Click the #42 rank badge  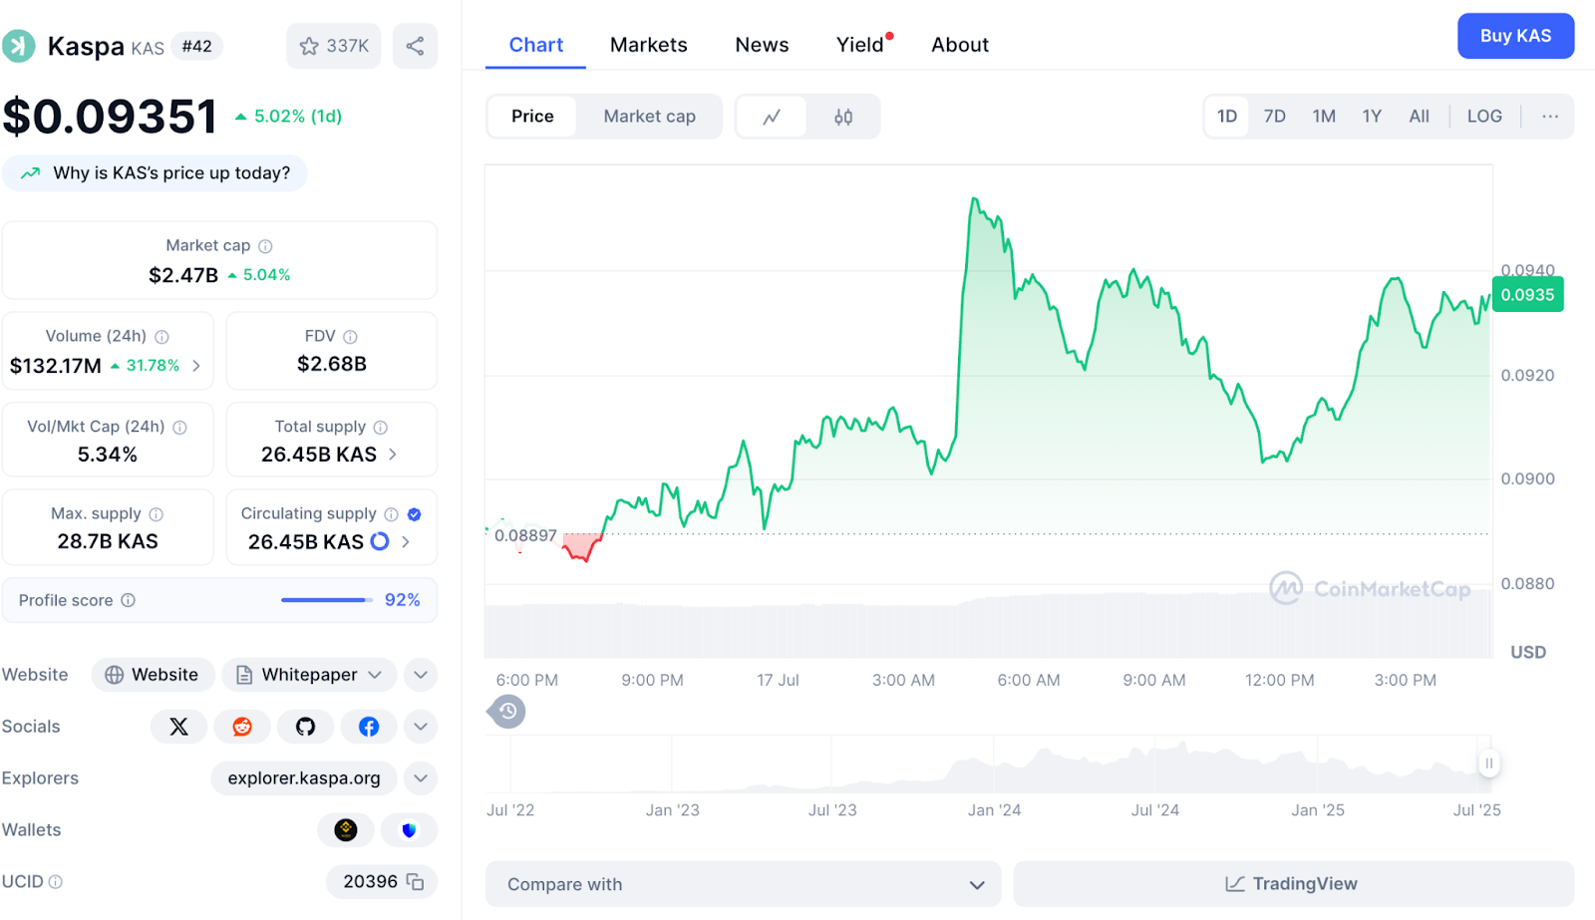tap(196, 46)
